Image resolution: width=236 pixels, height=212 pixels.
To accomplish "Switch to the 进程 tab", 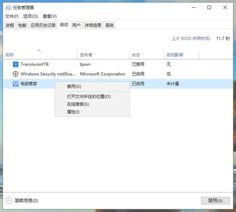I will [x=10, y=25].
